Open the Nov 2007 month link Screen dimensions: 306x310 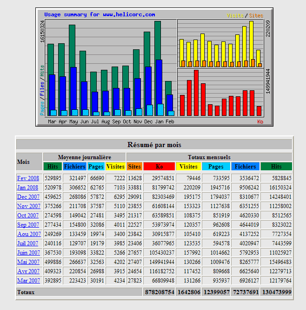pos(29,206)
